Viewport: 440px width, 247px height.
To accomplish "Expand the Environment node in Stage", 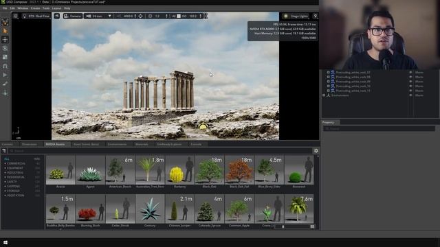I will 324,95.
